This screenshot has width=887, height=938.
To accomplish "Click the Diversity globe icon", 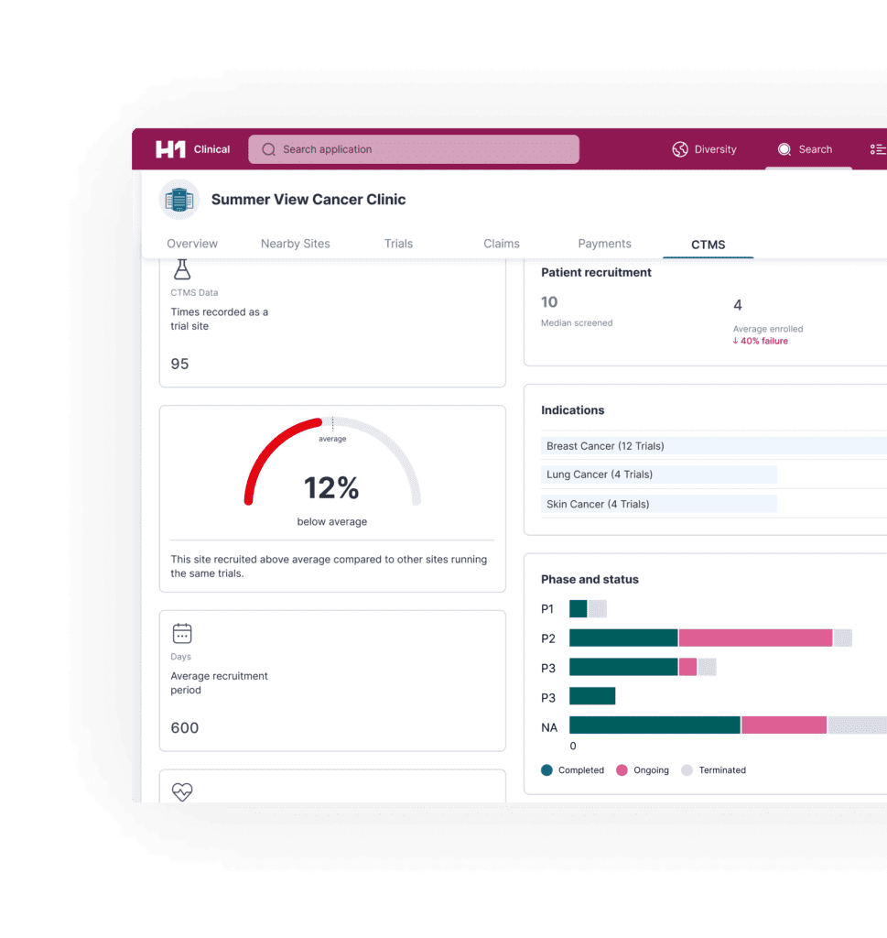I will (679, 149).
